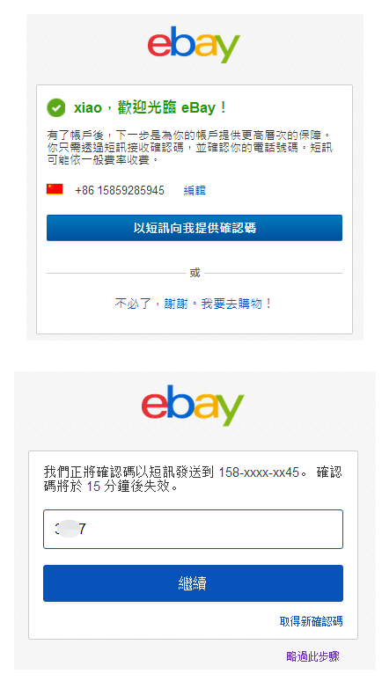The width and height of the screenshot is (382, 681).
Task: Click the 或 divider label
Action: (195, 273)
